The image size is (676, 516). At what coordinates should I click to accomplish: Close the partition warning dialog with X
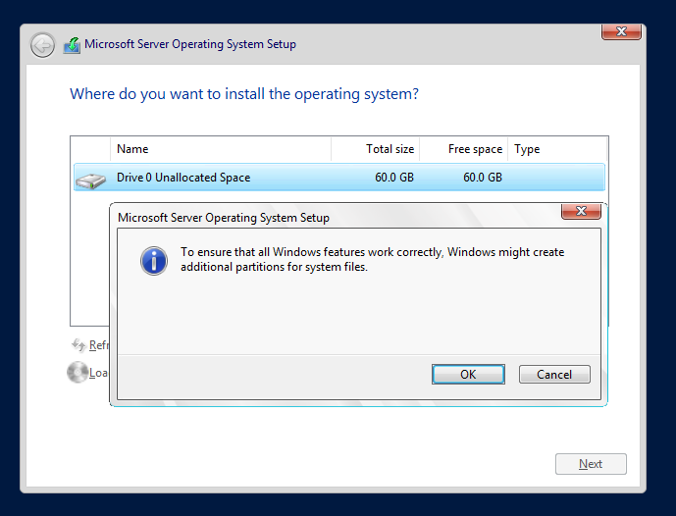[581, 212]
